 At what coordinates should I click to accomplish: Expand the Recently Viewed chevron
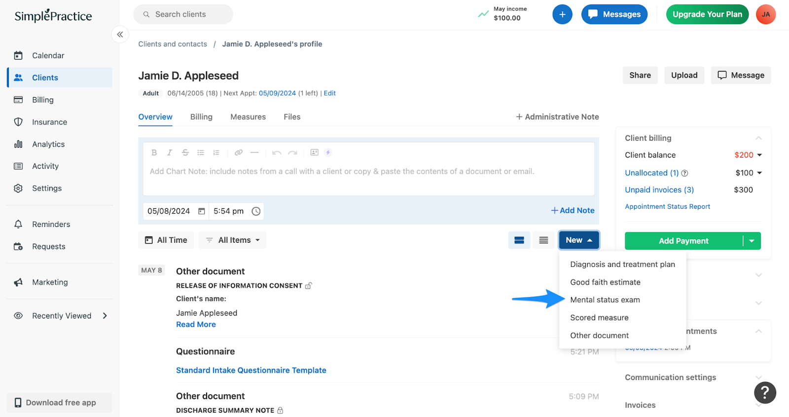(x=105, y=316)
